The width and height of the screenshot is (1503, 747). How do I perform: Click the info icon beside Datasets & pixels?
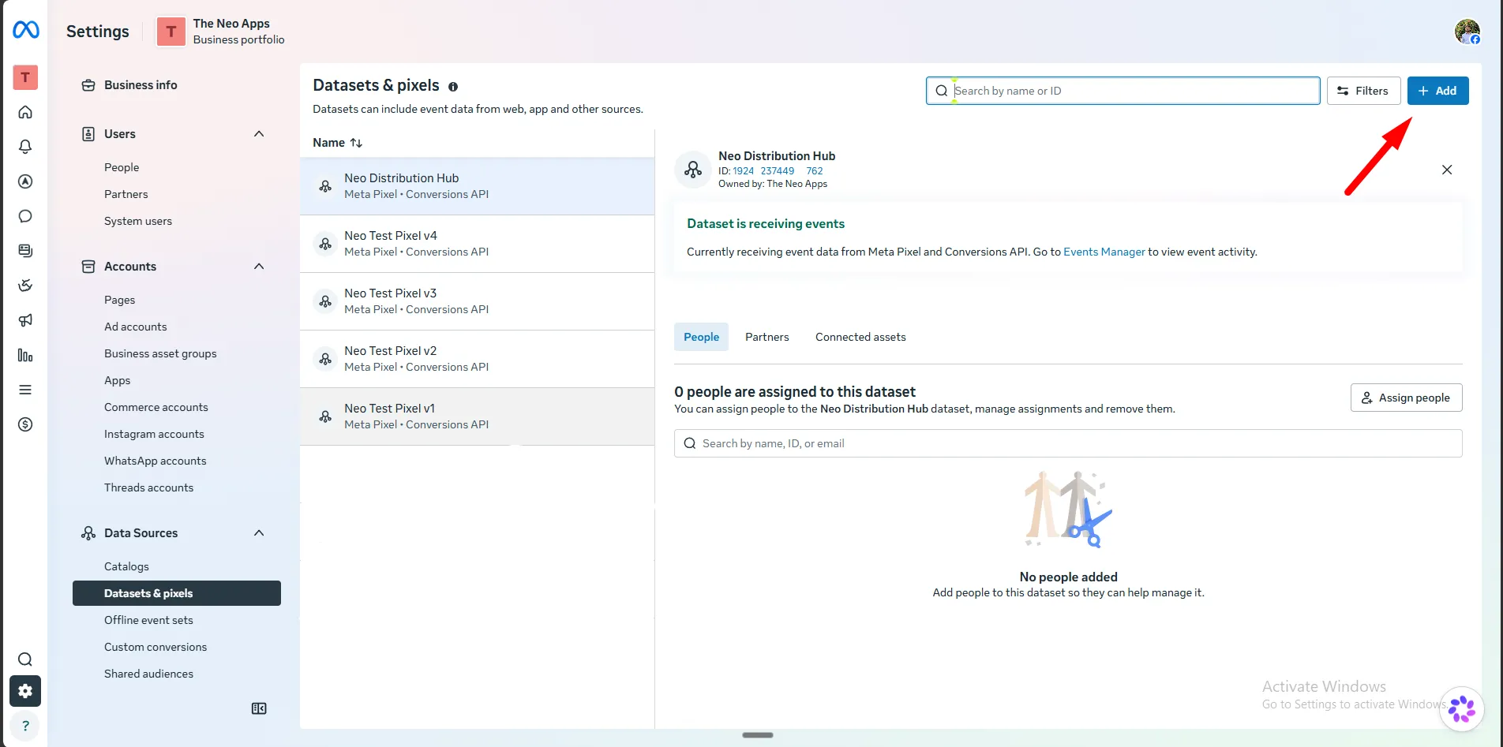[453, 87]
